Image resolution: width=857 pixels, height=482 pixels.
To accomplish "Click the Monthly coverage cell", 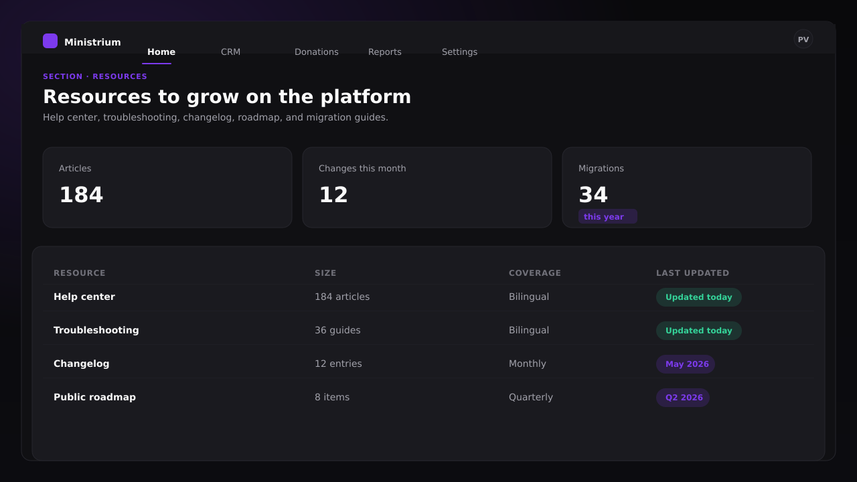I will (528, 364).
